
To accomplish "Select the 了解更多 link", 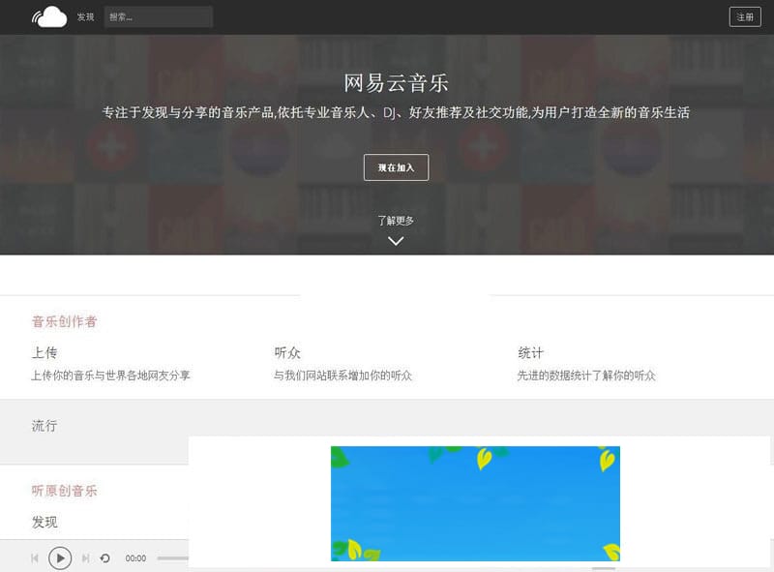I will (395, 219).
